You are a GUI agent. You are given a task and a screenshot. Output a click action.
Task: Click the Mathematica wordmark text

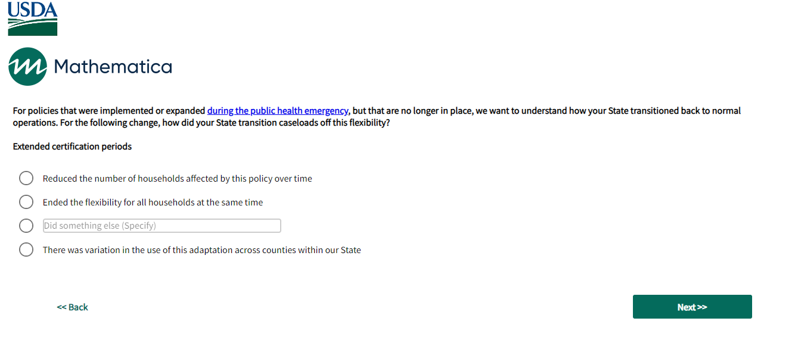(x=113, y=67)
